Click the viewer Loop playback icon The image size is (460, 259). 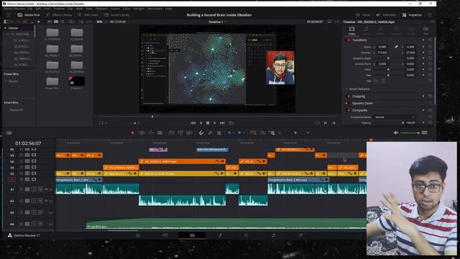[231, 123]
